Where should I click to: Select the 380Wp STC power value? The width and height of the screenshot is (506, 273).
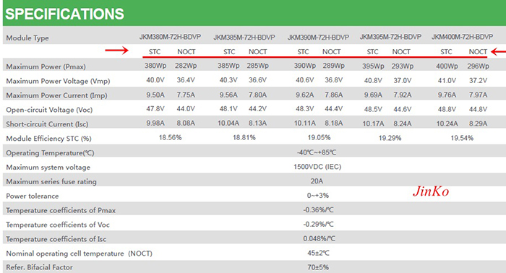pyautogui.click(x=155, y=66)
